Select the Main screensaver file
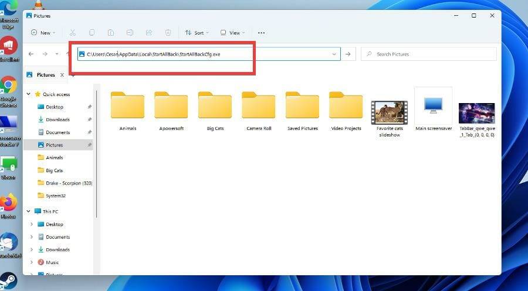The image size is (528, 291). [x=434, y=109]
